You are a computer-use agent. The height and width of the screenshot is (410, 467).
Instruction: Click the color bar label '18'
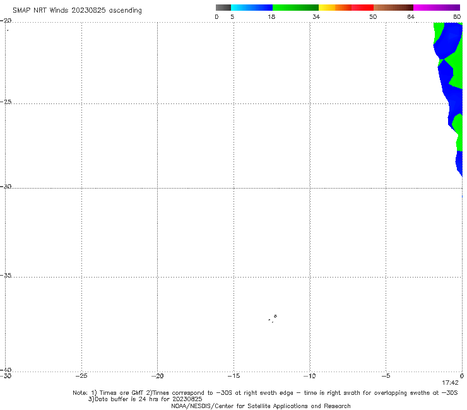tap(271, 16)
